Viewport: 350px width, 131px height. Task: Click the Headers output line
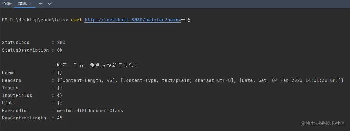(173, 80)
